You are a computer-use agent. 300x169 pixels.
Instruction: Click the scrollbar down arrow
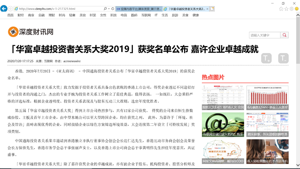pyautogui.click(x=298, y=165)
